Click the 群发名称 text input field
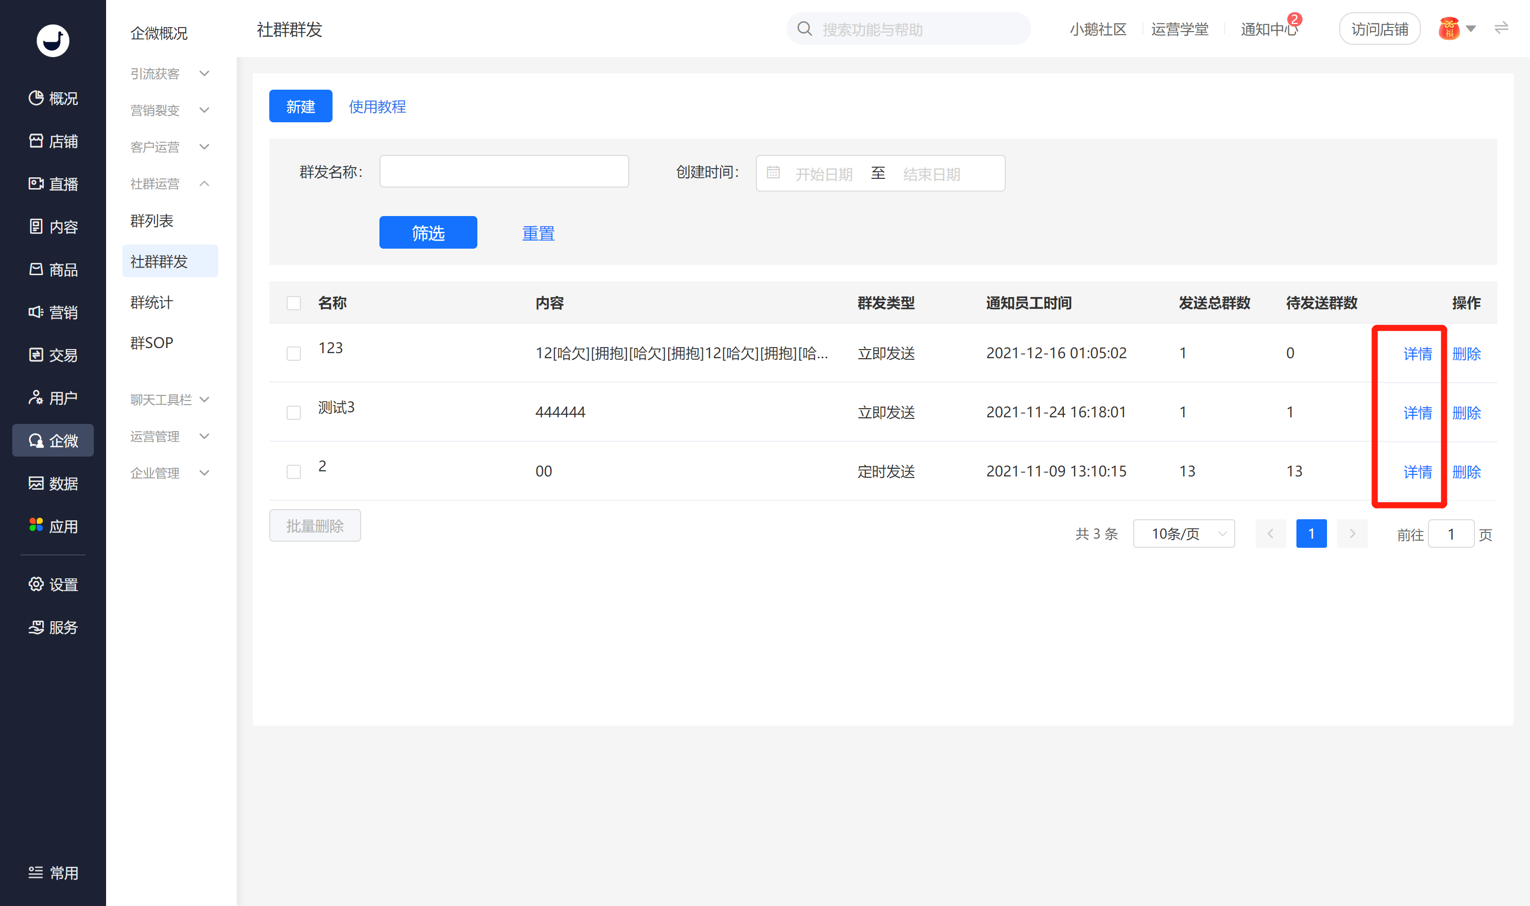The image size is (1530, 906). pos(504,171)
